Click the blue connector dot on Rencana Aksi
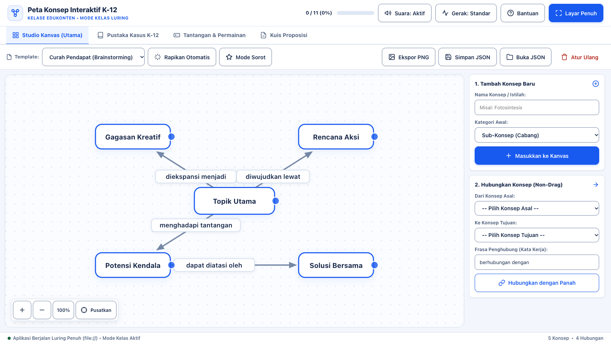Screen dimensions: 611x344 click(x=375, y=136)
